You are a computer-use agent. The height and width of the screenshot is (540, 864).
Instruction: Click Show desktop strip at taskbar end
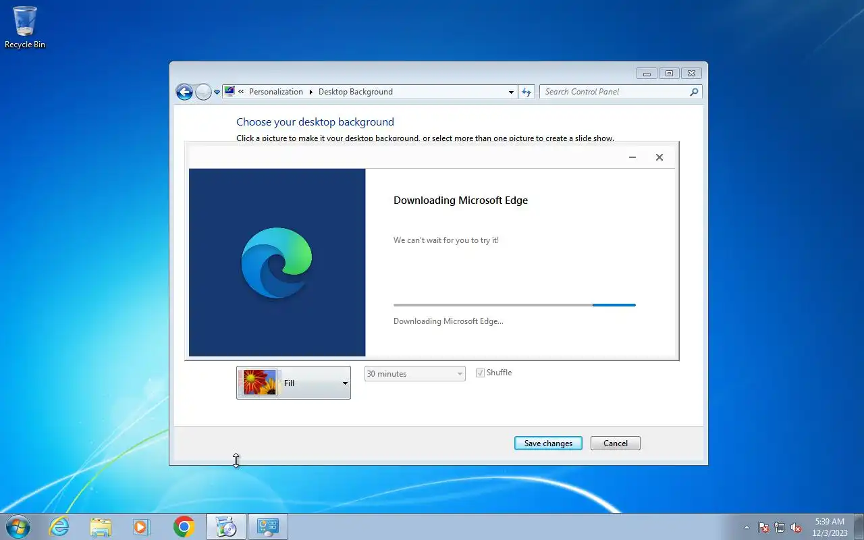859,527
